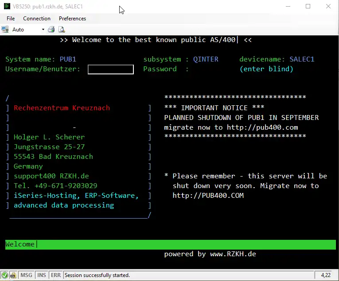Image resolution: width=339 pixels, height=281 pixels.
Task: Click 'support400 RZKH.de' email line
Action: (51, 176)
